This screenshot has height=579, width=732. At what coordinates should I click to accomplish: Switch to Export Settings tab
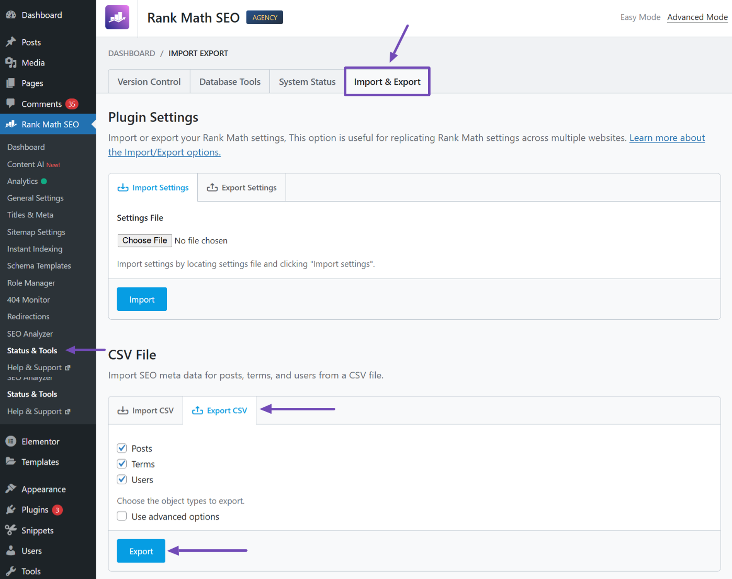click(242, 187)
